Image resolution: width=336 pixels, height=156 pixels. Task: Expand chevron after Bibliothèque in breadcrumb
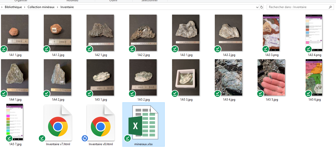pyautogui.click(x=25, y=7)
